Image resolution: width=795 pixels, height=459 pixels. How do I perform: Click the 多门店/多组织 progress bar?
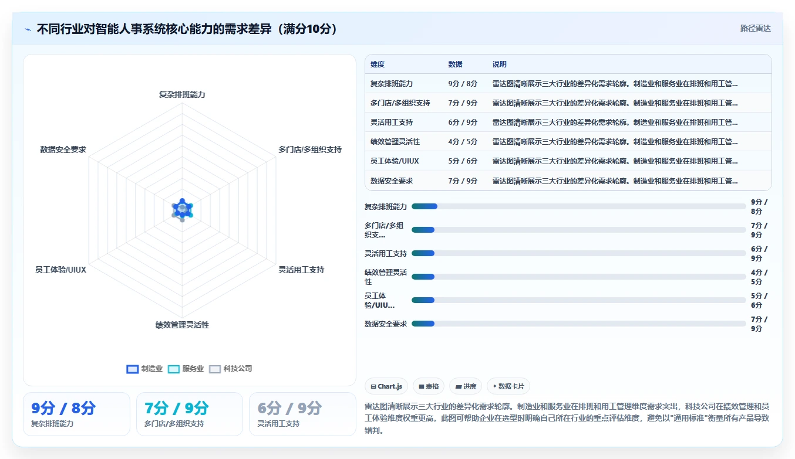[578, 230]
